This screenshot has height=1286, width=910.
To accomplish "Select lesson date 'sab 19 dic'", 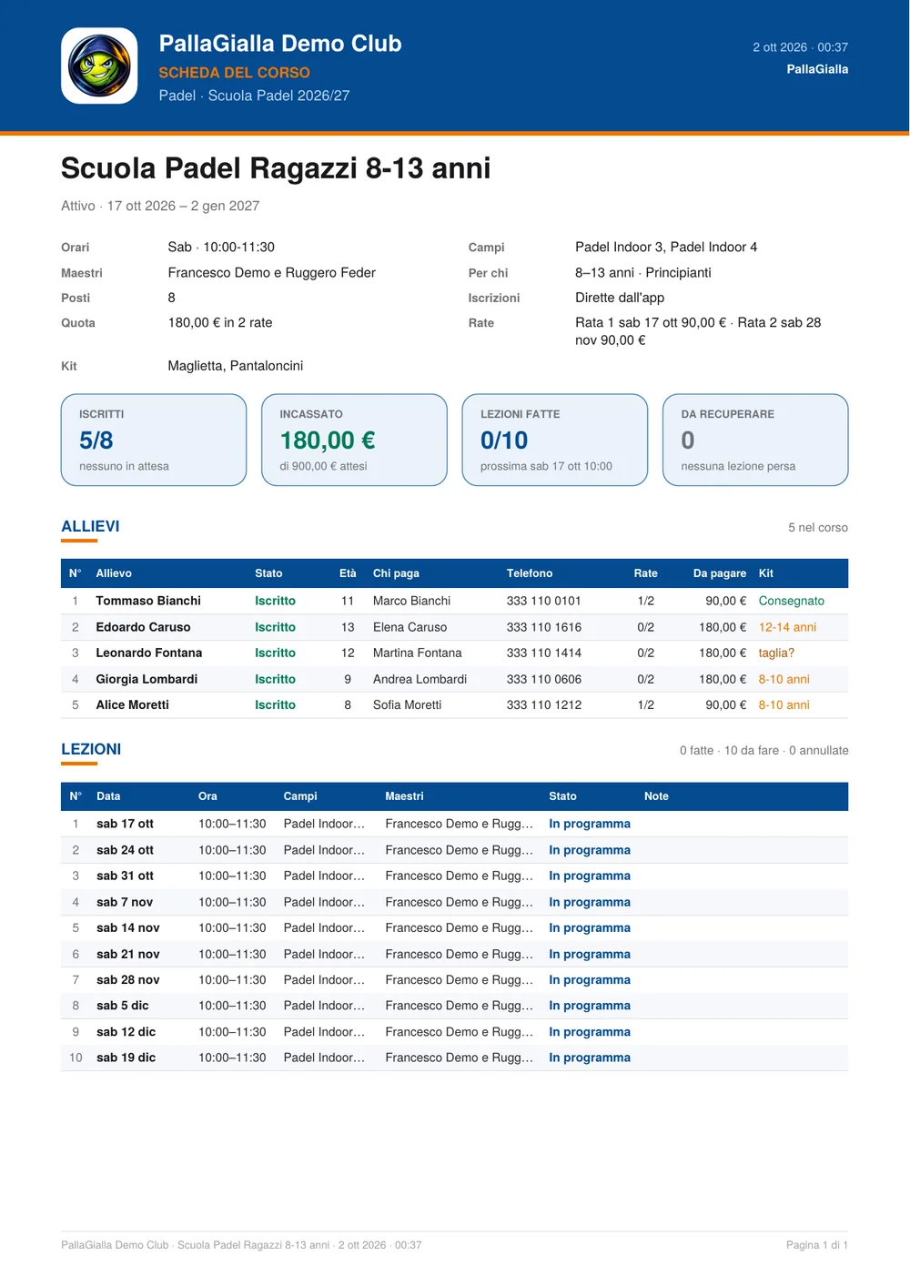I will click(x=126, y=1058).
